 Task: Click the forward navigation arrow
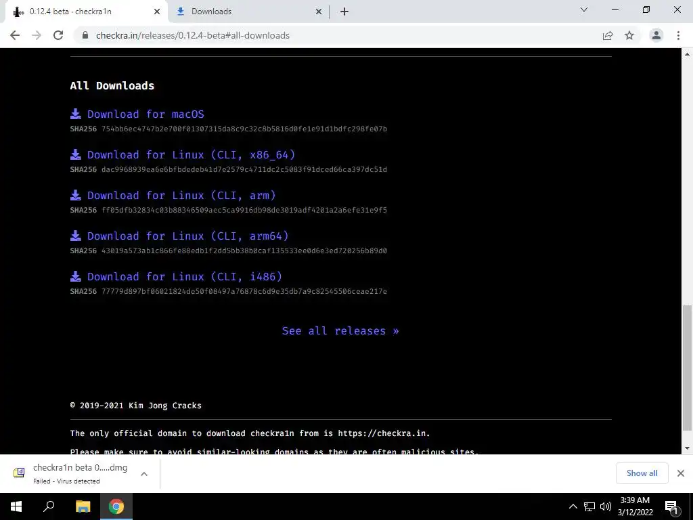click(x=37, y=35)
